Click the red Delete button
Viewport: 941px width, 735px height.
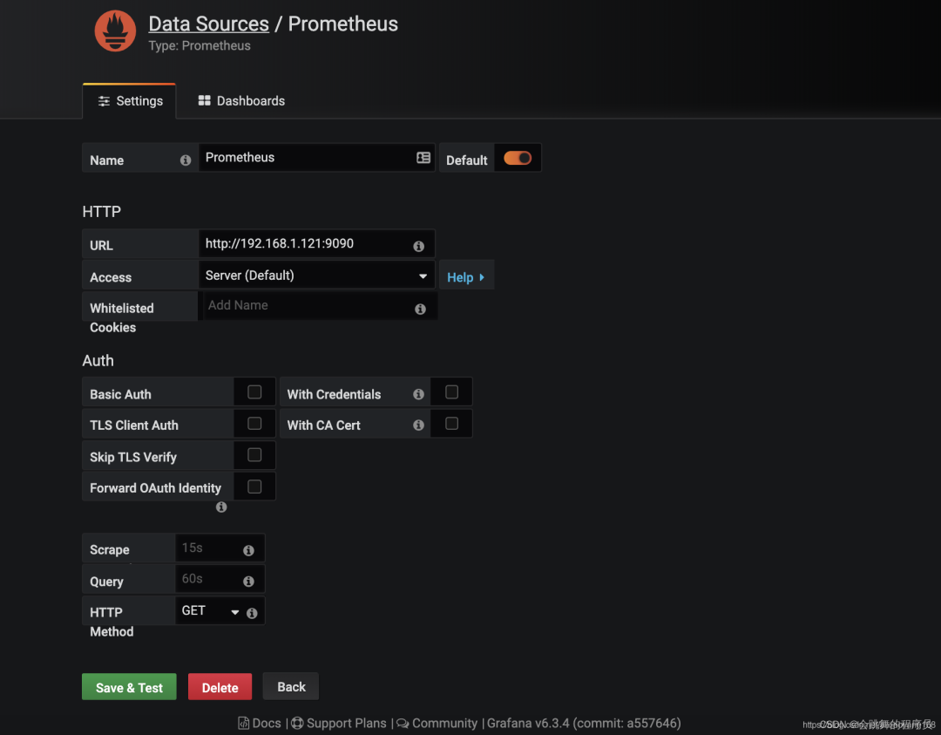click(x=220, y=687)
